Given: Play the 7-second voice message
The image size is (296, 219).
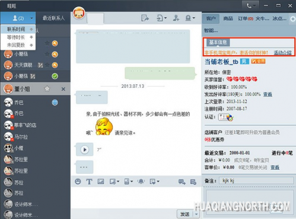Looking at the screenshot, I should coord(85,150).
